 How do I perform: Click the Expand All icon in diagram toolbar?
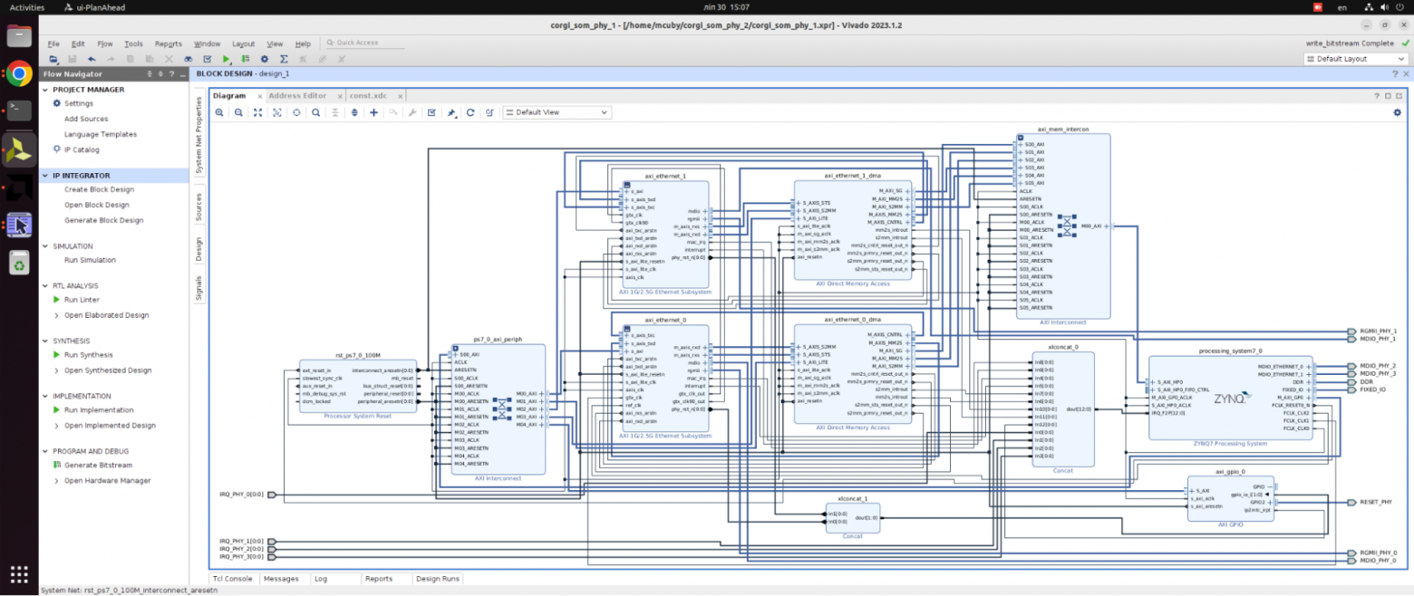[x=354, y=112]
